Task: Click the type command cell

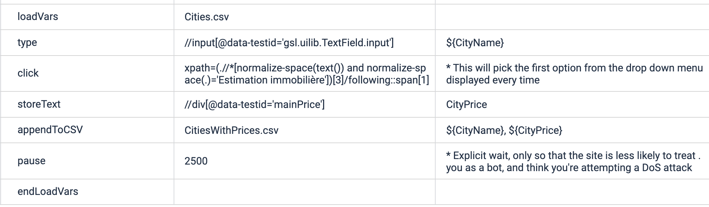Action: click(x=27, y=42)
